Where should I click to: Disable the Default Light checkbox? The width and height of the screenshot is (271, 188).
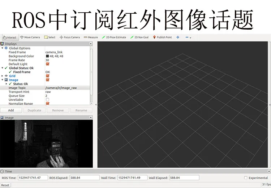pyautogui.click(x=48, y=64)
